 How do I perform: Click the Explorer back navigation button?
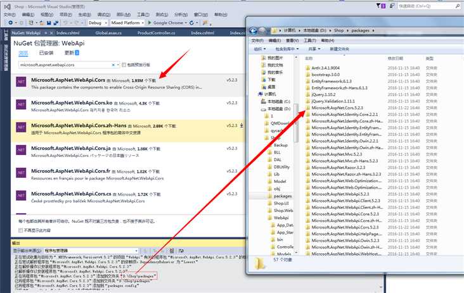coord(253,30)
